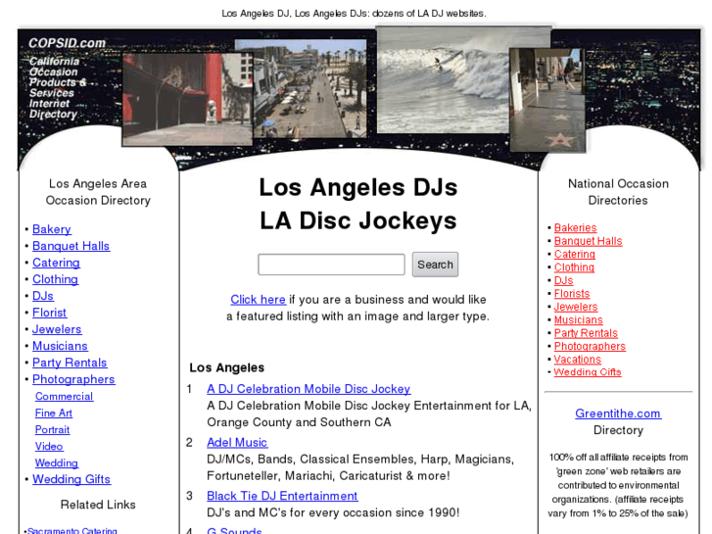Open the G Sounds listing
The width and height of the screenshot is (712, 534).
click(x=234, y=531)
